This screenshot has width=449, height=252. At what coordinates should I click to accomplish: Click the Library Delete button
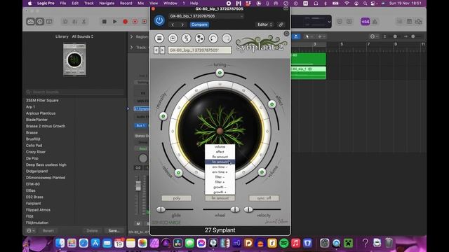[x=92, y=230]
